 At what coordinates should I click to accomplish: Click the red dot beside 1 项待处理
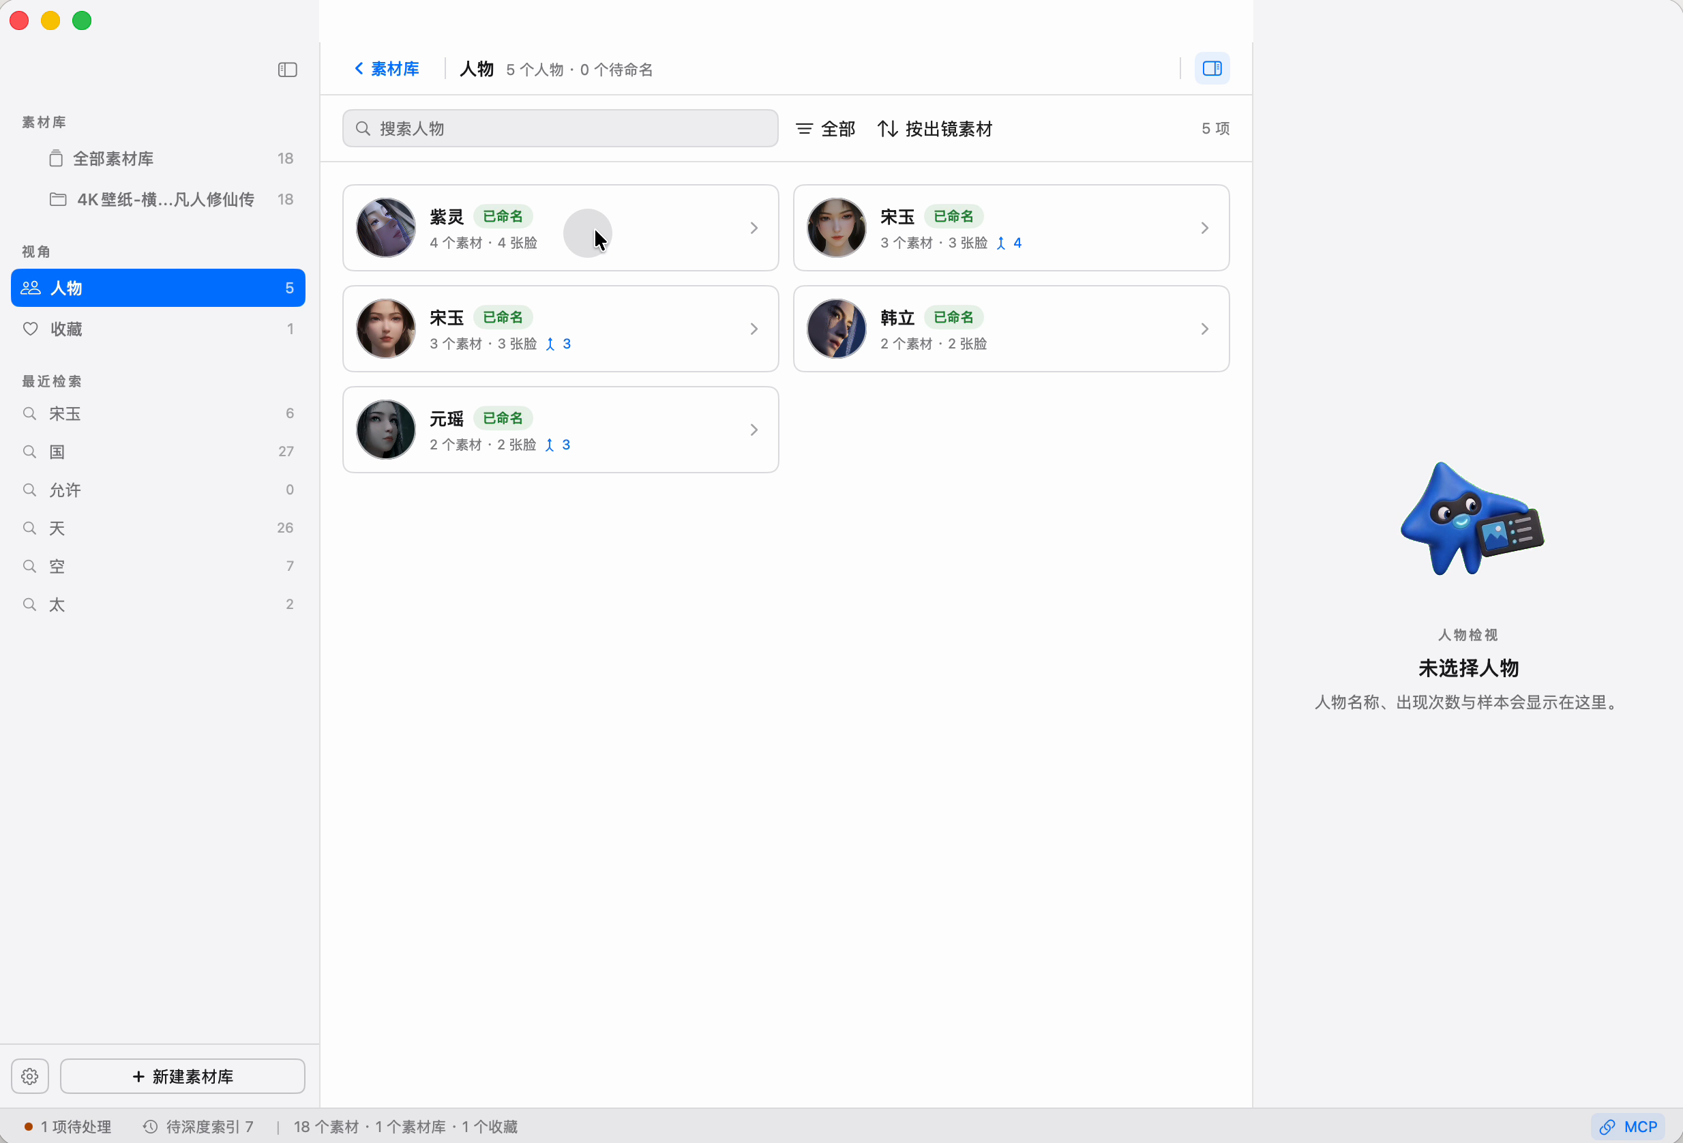click(x=28, y=1127)
